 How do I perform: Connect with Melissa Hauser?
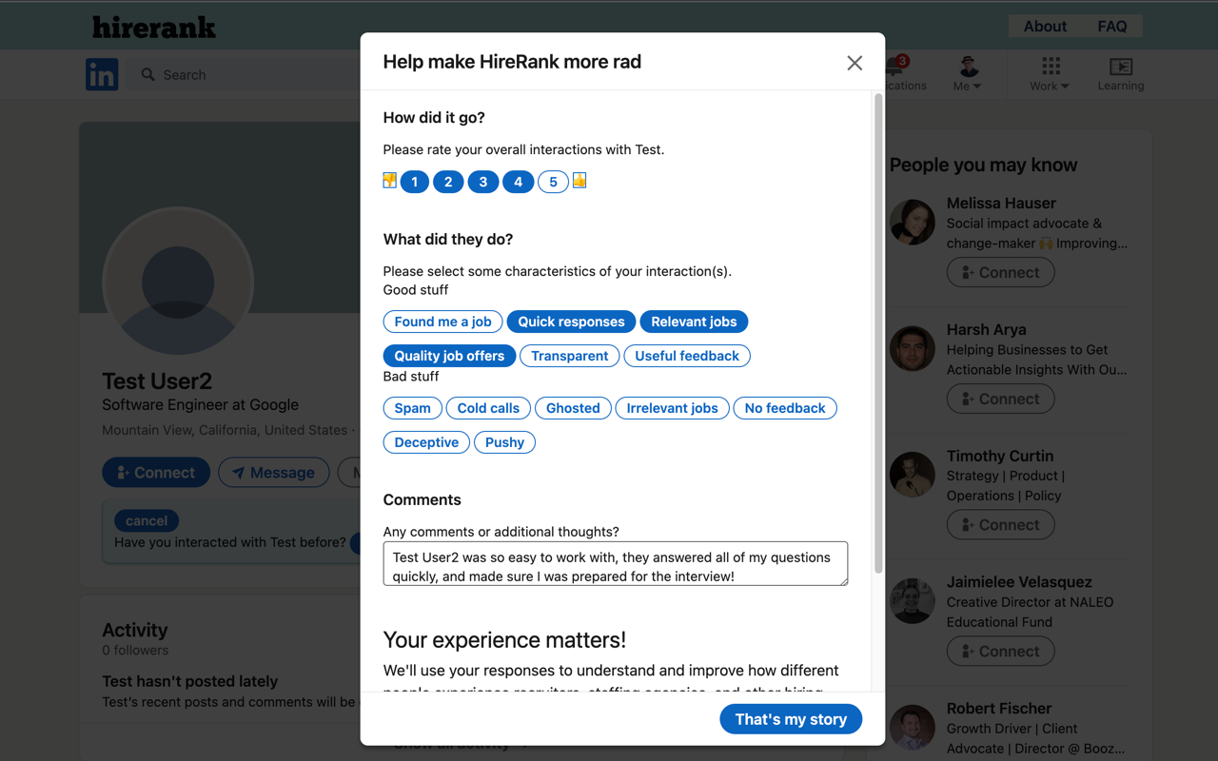tap(1000, 272)
